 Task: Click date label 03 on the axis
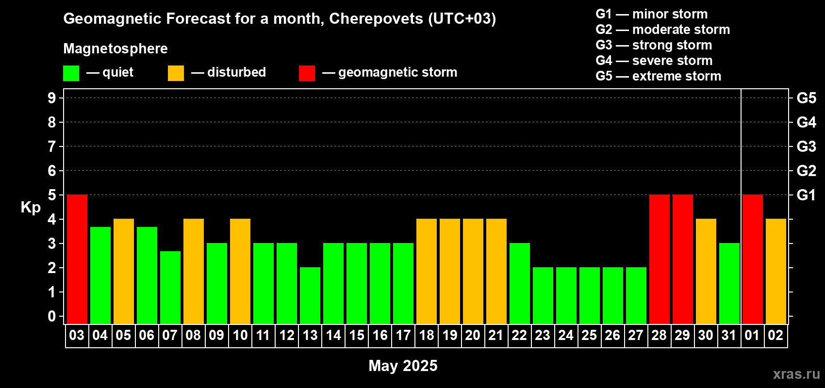tap(77, 336)
